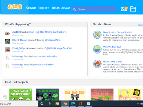Open File Explorer from the taskbar
This screenshot has width=143, height=107.
(x=57, y=104)
